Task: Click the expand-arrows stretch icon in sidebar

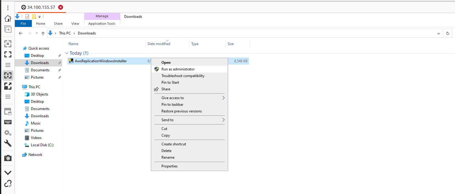Action: point(8,86)
